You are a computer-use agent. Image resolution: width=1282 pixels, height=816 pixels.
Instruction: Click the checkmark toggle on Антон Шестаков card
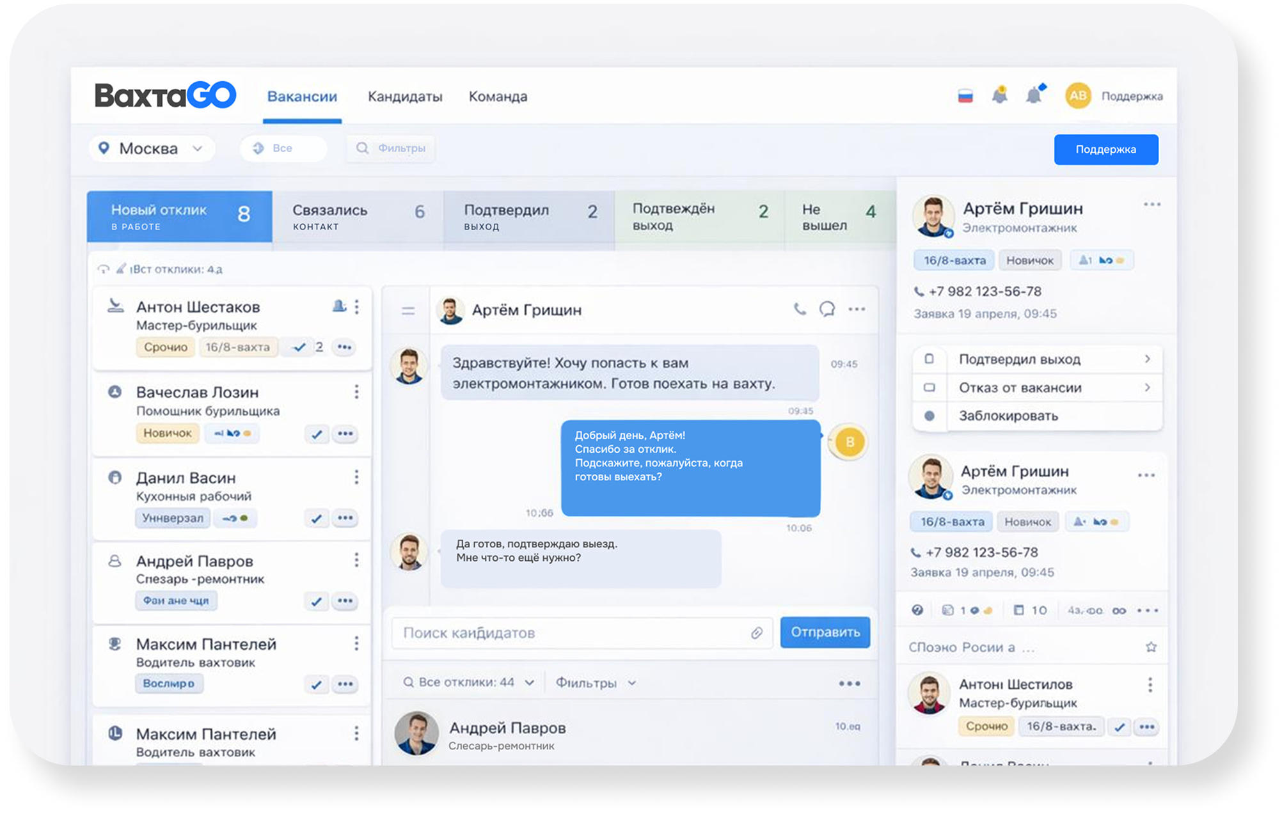pyautogui.click(x=298, y=347)
